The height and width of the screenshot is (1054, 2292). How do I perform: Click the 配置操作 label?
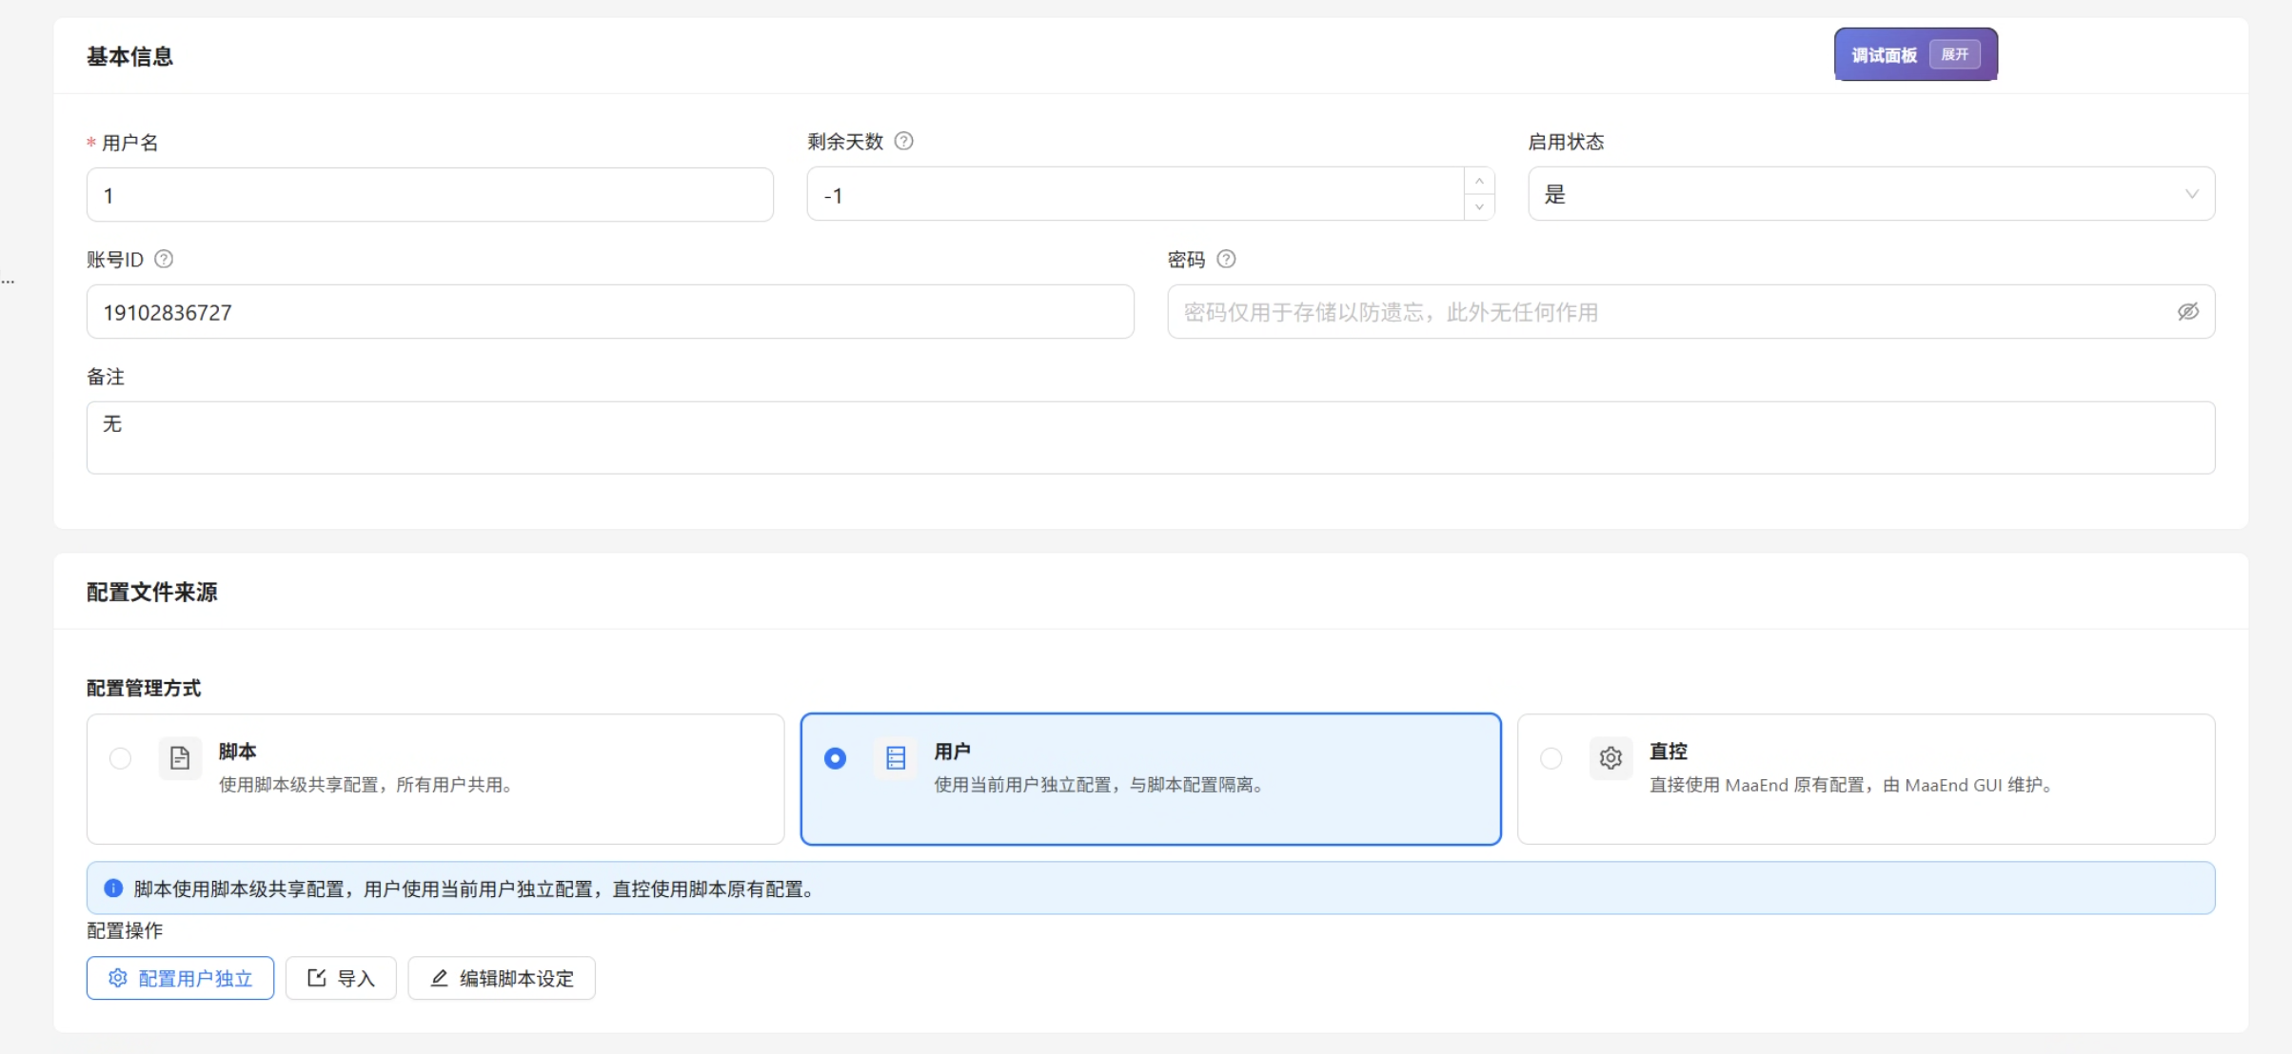(125, 930)
